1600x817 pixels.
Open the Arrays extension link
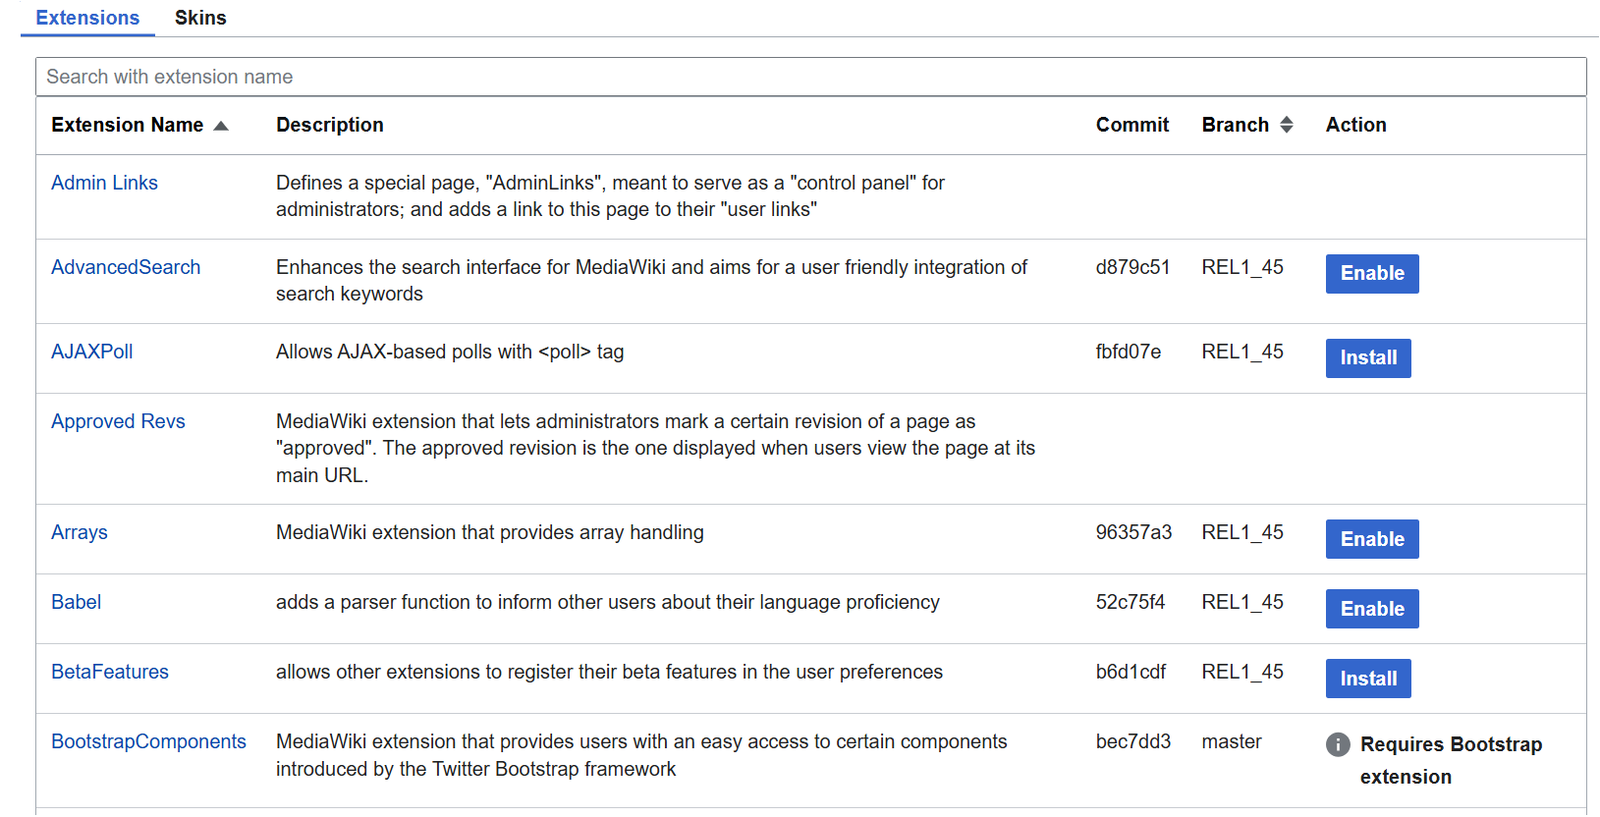point(80,532)
